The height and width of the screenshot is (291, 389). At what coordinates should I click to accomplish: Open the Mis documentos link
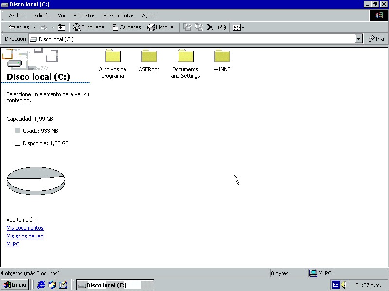click(x=25, y=228)
